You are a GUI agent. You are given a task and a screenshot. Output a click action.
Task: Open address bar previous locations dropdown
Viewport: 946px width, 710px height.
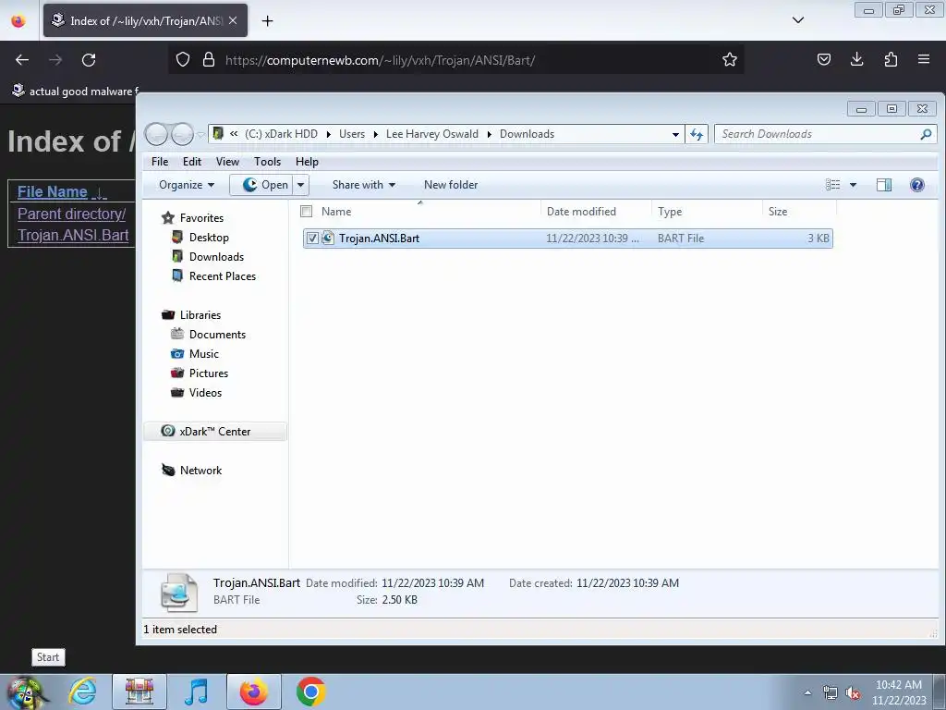(675, 135)
